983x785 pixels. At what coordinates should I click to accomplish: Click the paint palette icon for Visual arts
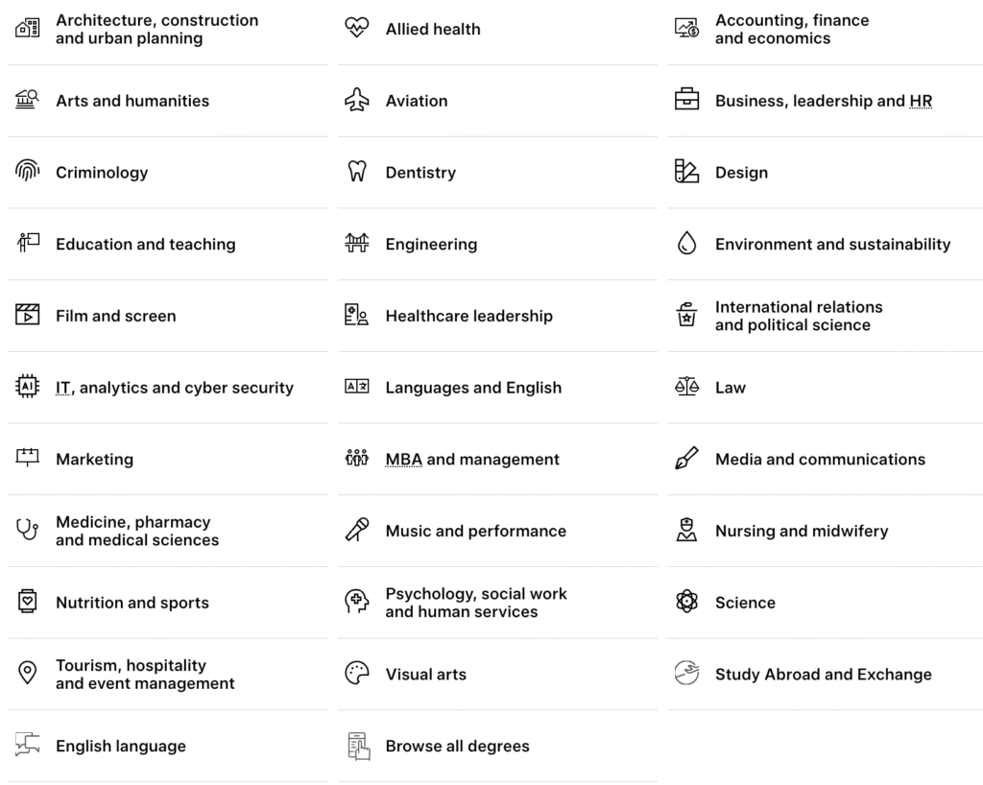pyautogui.click(x=356, y=674)
